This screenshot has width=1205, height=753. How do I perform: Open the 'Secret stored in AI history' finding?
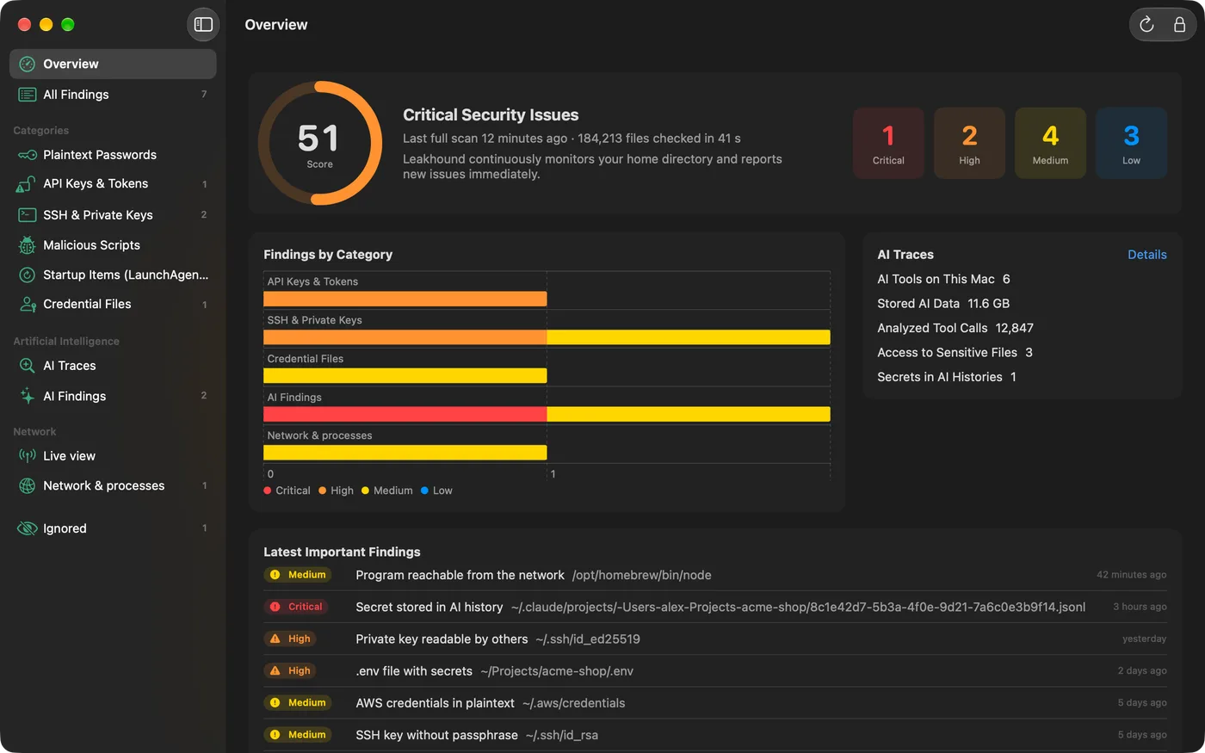point(715,607)
